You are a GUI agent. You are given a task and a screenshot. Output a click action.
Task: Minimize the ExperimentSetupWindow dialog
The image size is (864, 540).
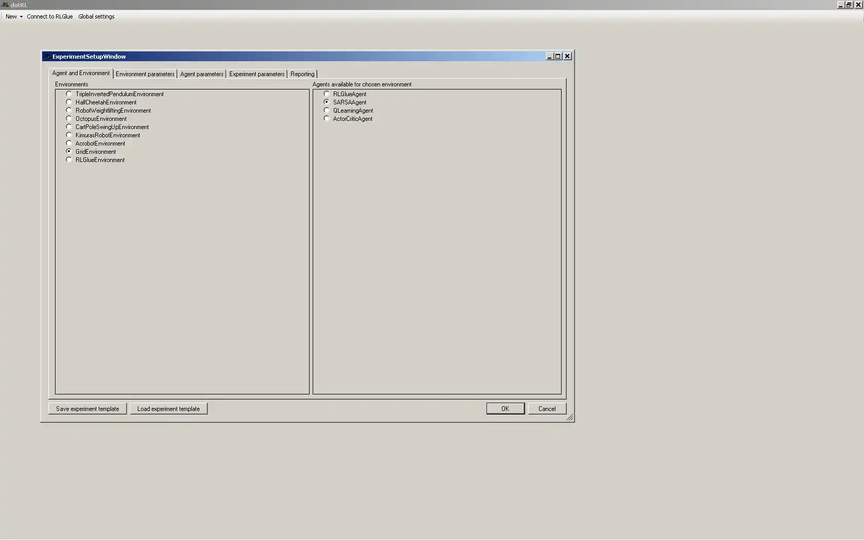point(549,57)
